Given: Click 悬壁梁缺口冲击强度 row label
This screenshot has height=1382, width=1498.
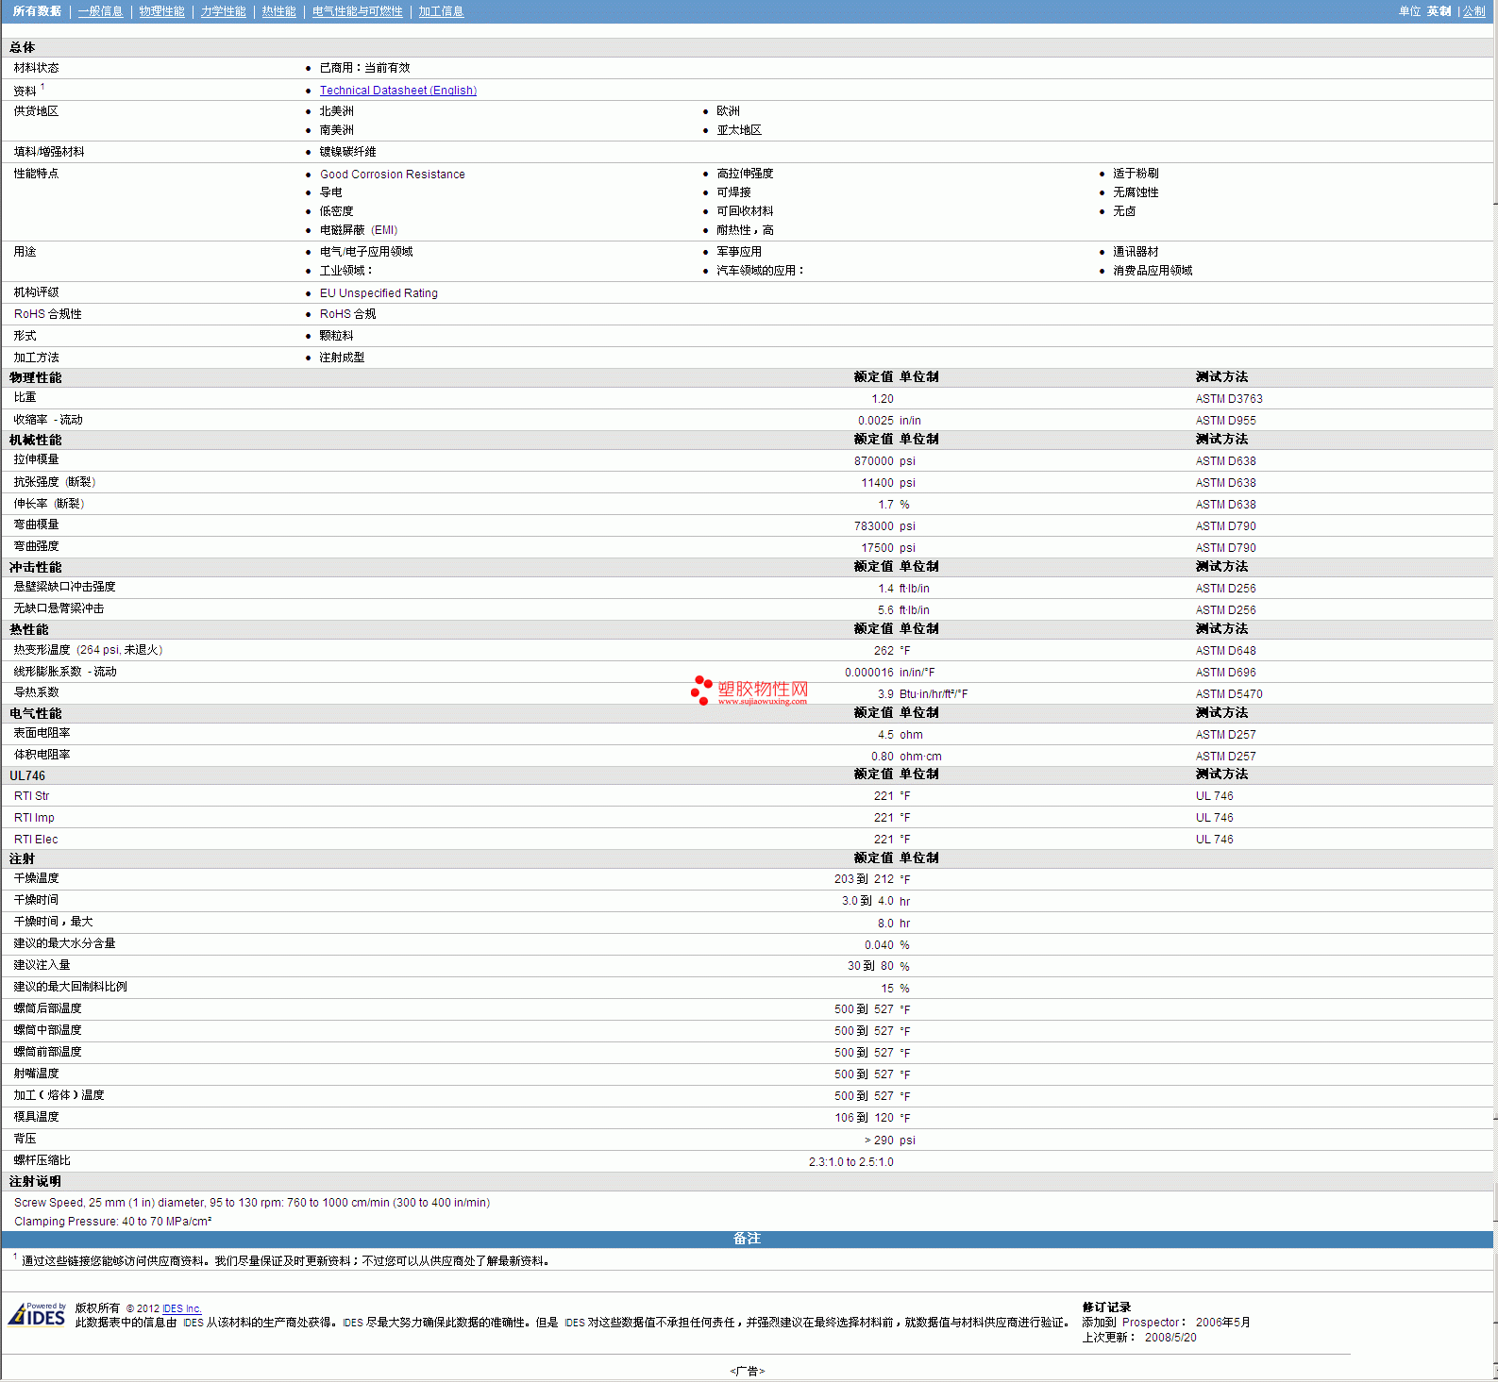Looking at the screenshot, I should click(64, 587).
